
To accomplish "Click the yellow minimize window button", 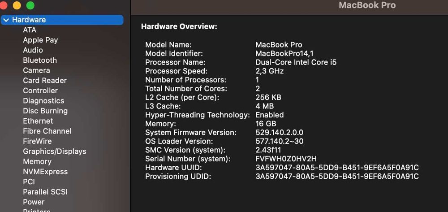I will (x=17, y=5).
